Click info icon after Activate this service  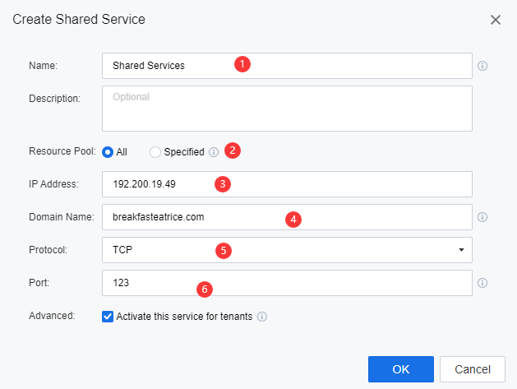click(262, 316)
